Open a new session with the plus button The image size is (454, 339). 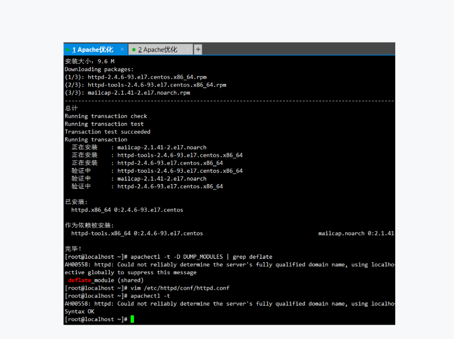[198, 49]
